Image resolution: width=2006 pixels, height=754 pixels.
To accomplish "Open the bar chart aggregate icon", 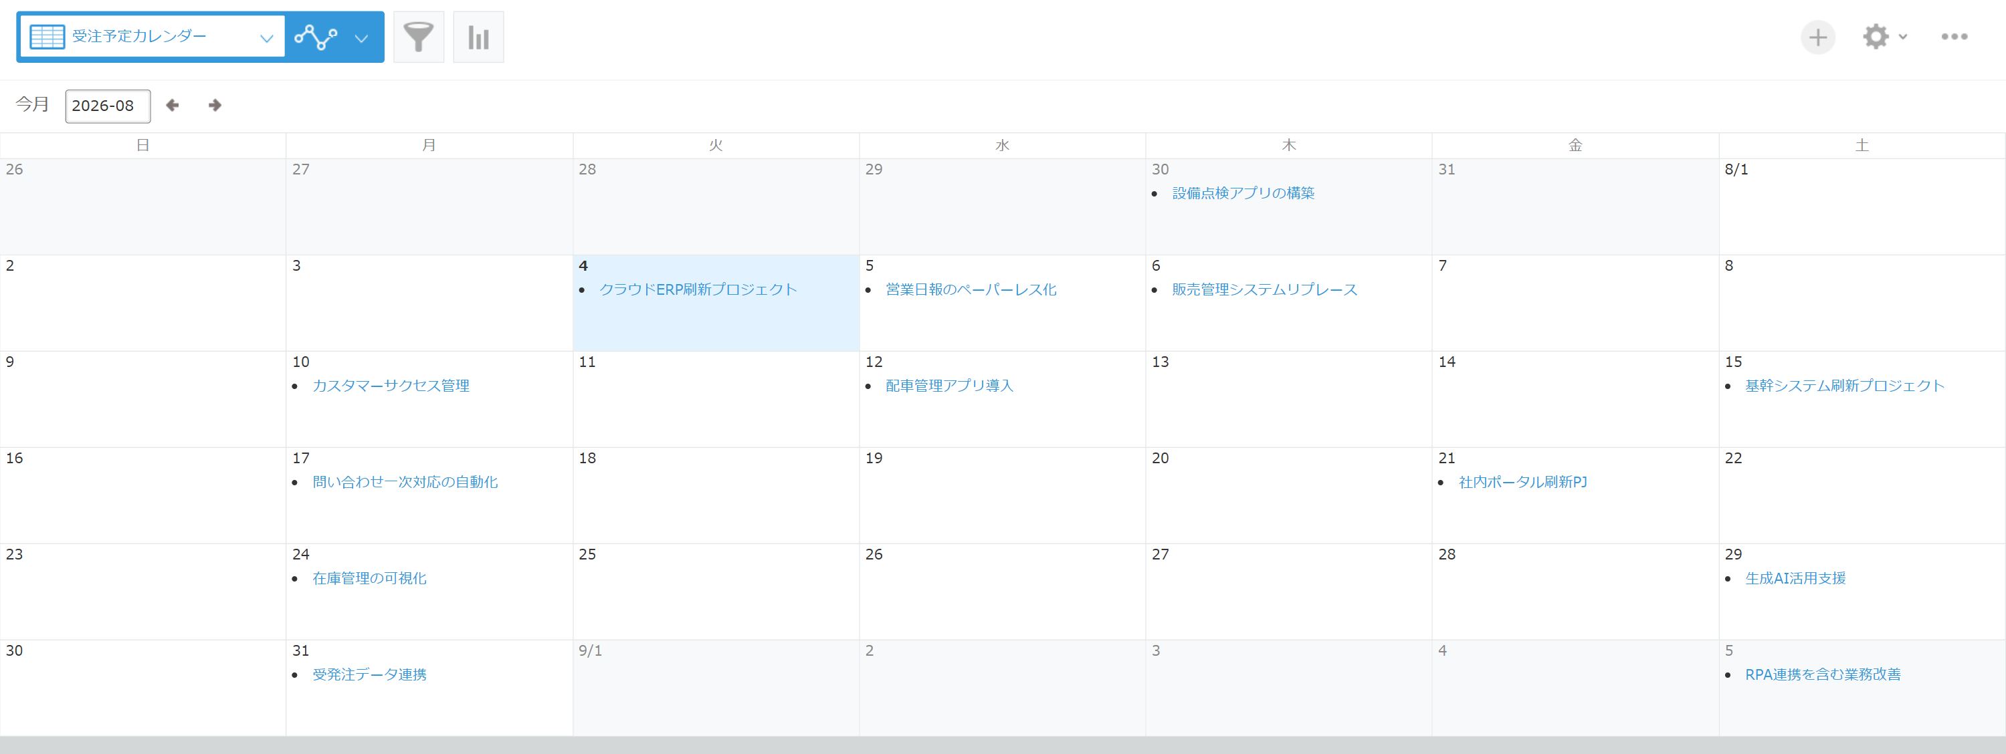I will 478,37.
